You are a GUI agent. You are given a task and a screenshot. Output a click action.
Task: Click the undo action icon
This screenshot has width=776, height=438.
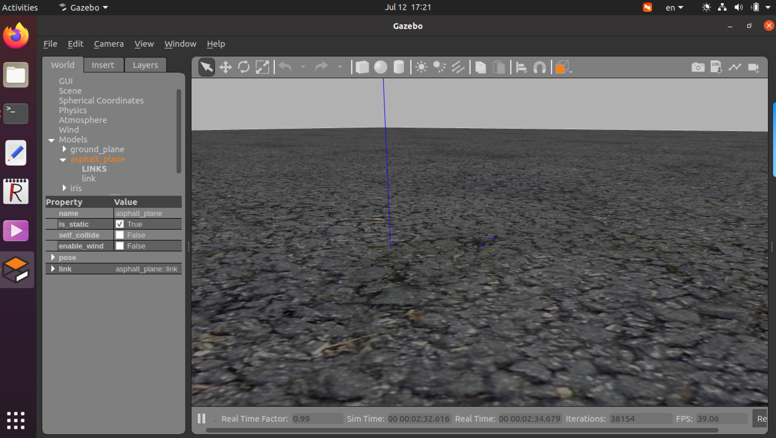(286, 66)
